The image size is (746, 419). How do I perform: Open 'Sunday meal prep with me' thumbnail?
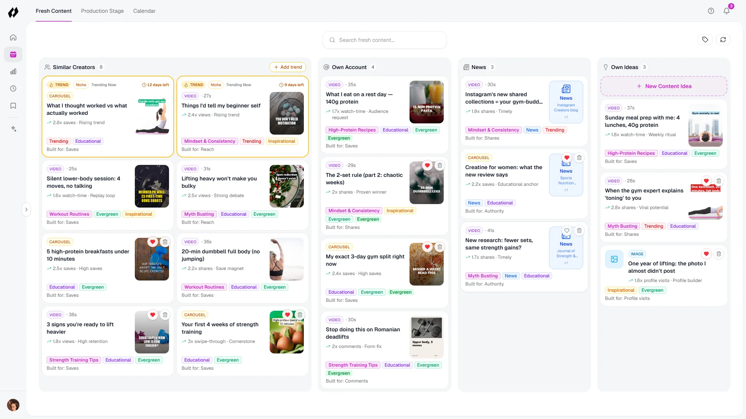click(706, 125)
